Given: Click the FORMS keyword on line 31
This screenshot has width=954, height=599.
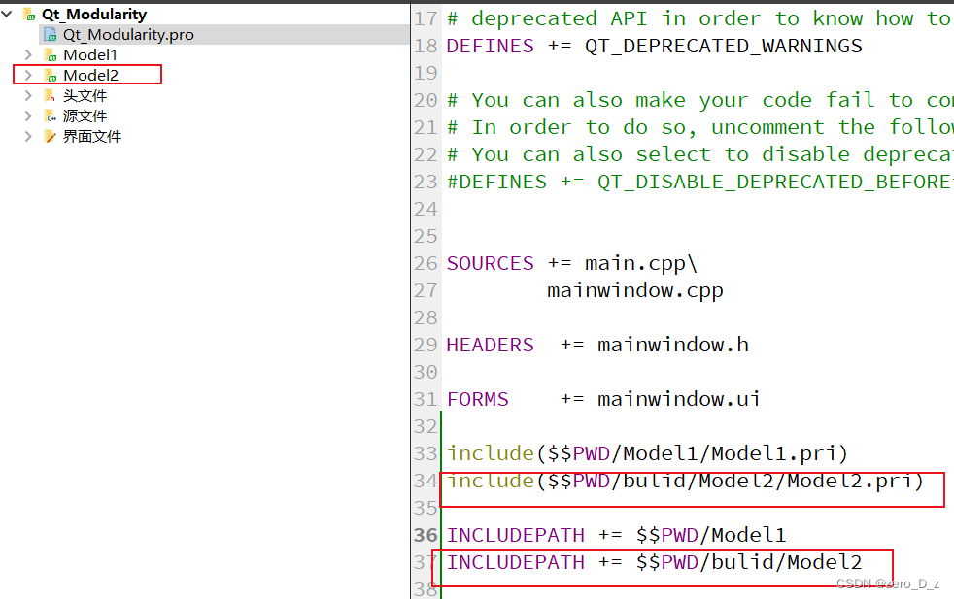Looking at the screenshot, I should (478, 399).
